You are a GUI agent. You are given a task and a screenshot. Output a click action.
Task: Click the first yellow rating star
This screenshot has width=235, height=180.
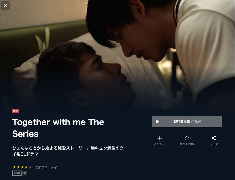click(14, 167)
